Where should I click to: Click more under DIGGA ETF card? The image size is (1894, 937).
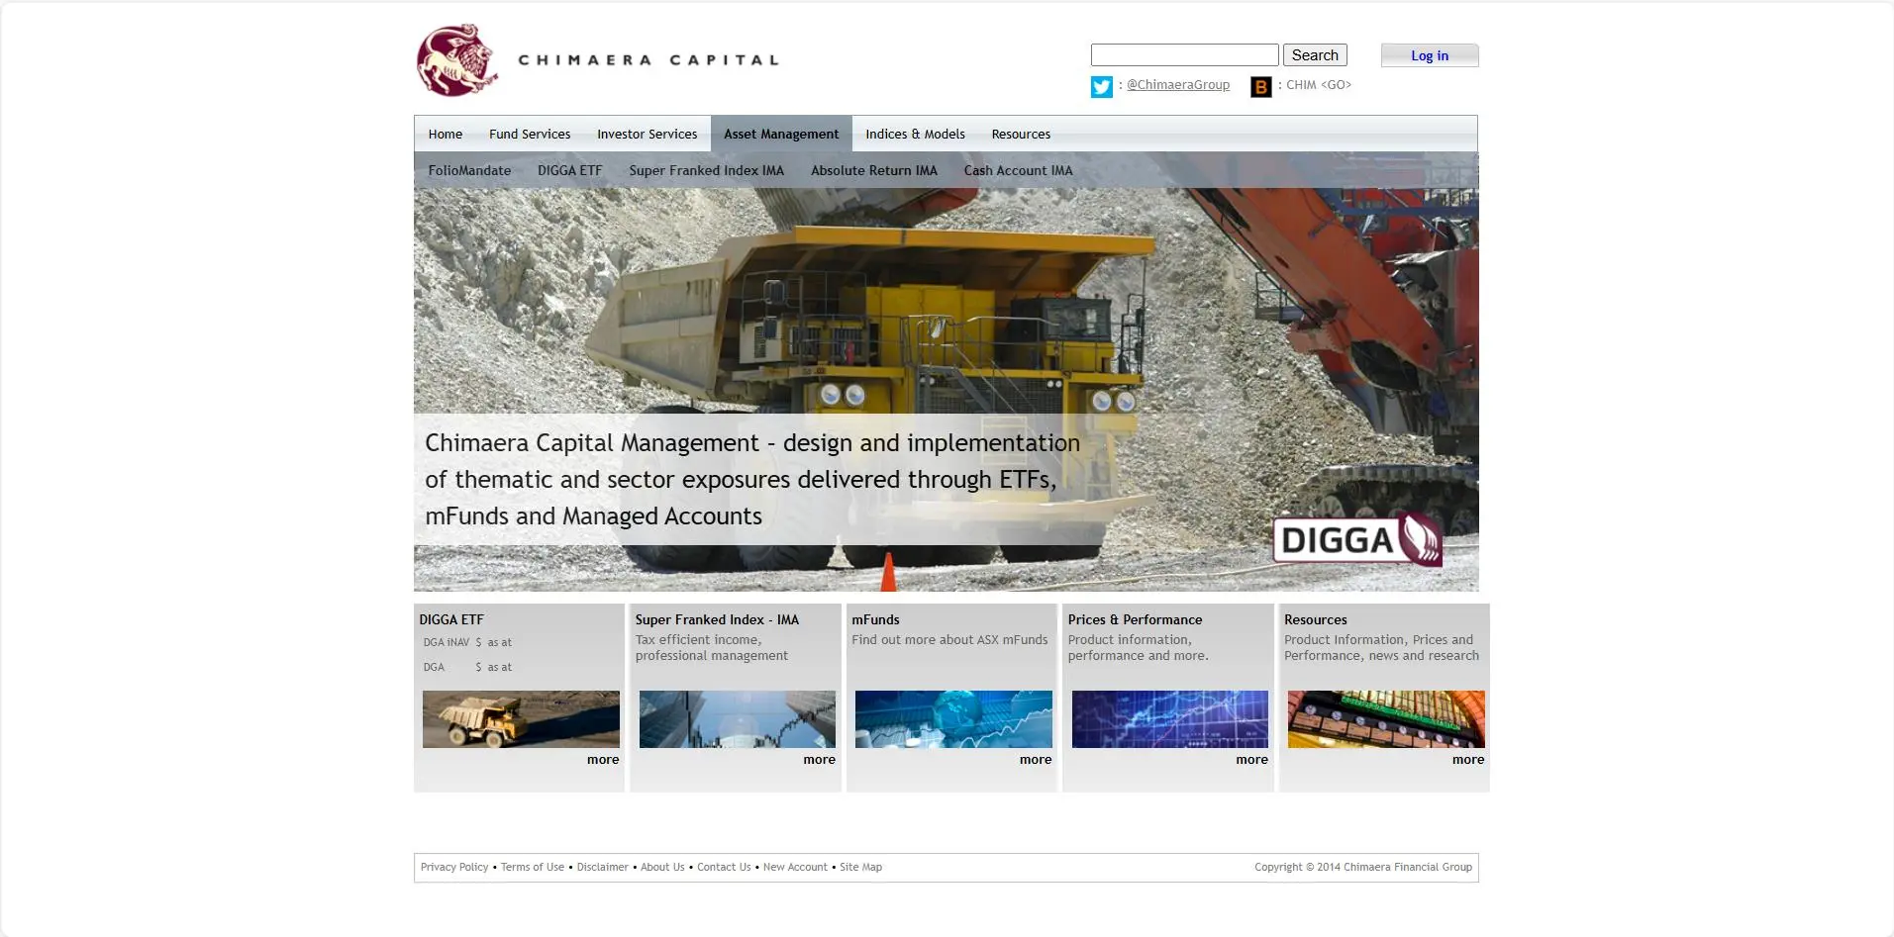(603, 760)
